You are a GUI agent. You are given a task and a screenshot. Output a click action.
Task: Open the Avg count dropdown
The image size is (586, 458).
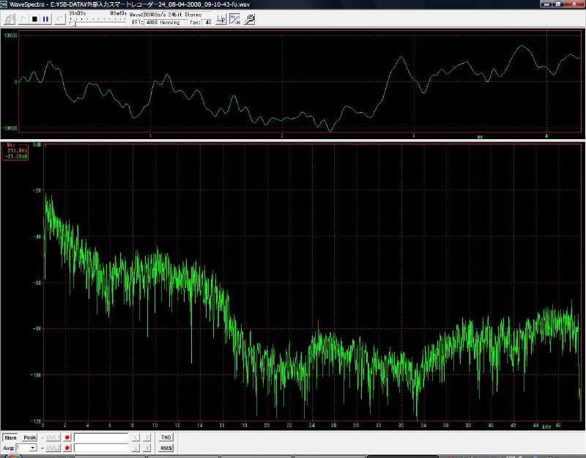click(x=32, y=447)
